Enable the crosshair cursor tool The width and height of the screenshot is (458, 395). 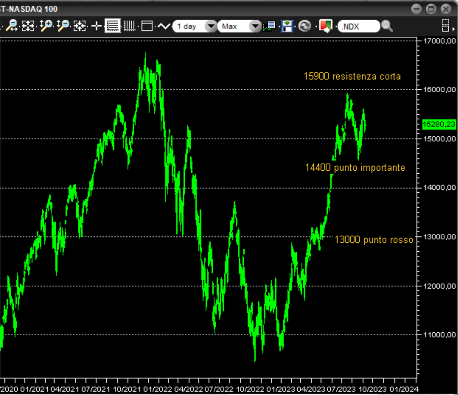[96, 26]
